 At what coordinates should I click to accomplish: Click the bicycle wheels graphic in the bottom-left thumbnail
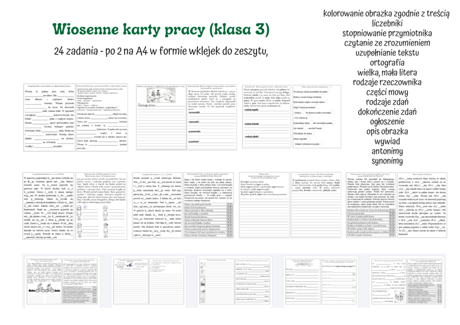44,290
